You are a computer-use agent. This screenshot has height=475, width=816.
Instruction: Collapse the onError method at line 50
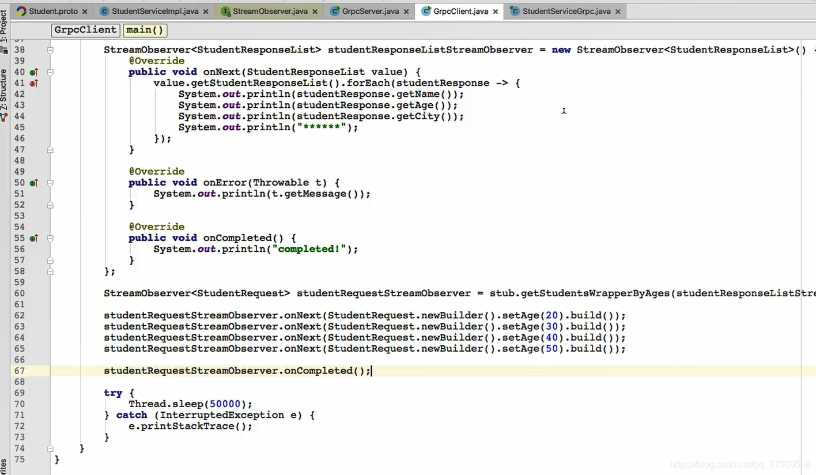[50, 183]
